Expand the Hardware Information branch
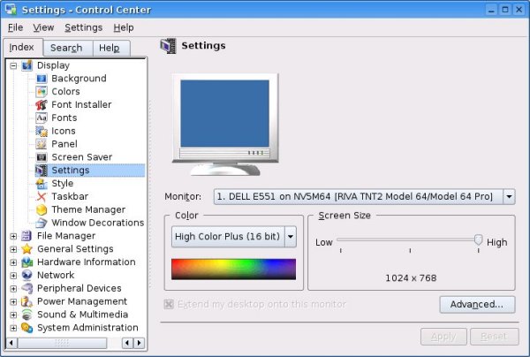The height and width of the screenshot is (357, 530). pos(13,262)
